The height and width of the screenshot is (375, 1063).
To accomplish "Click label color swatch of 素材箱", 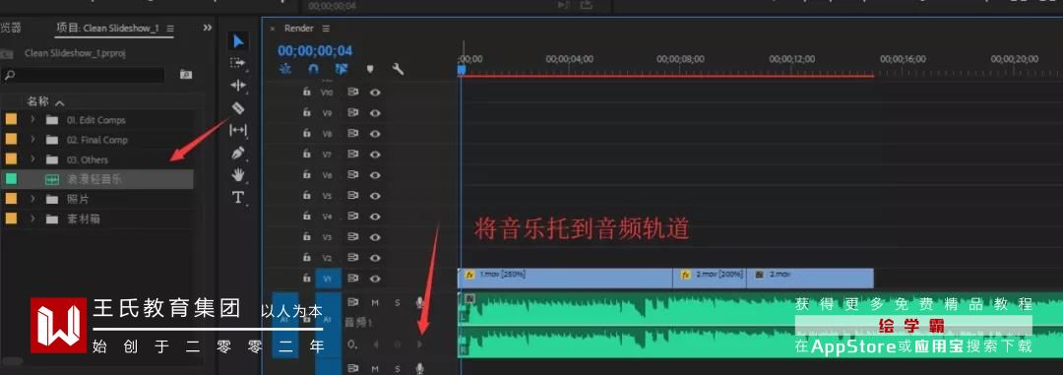I will coord(11,219).
